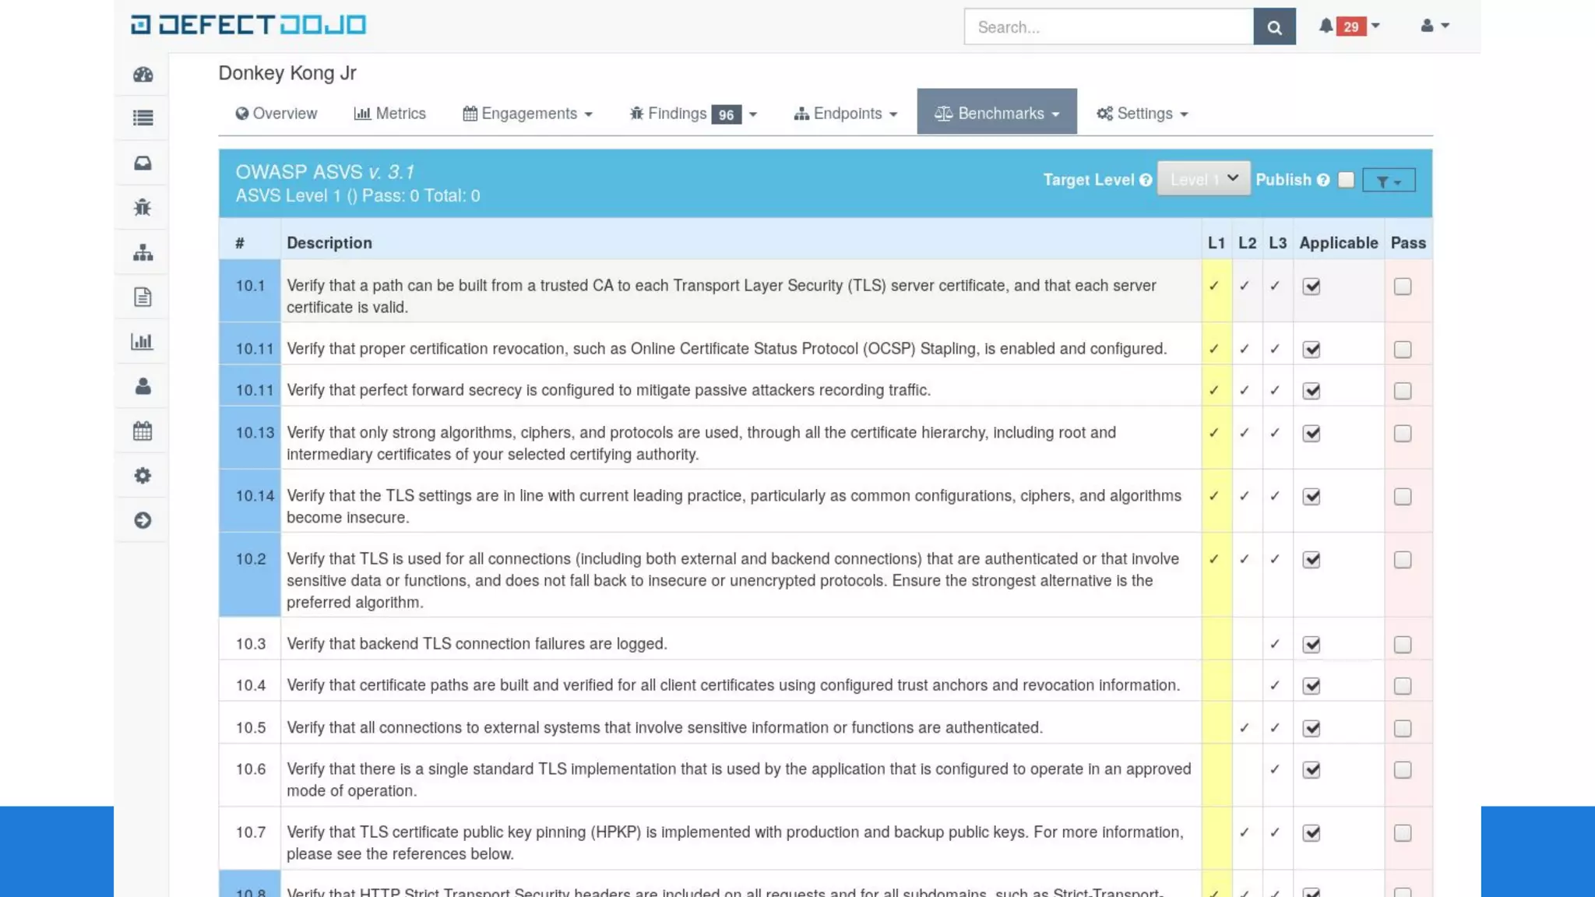Toggle Pass checkbox for row 10.13
1595x897 pixels.
(1403, 434)
